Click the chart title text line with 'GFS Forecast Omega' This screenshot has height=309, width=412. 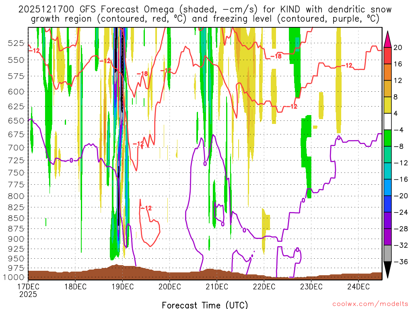205,10
